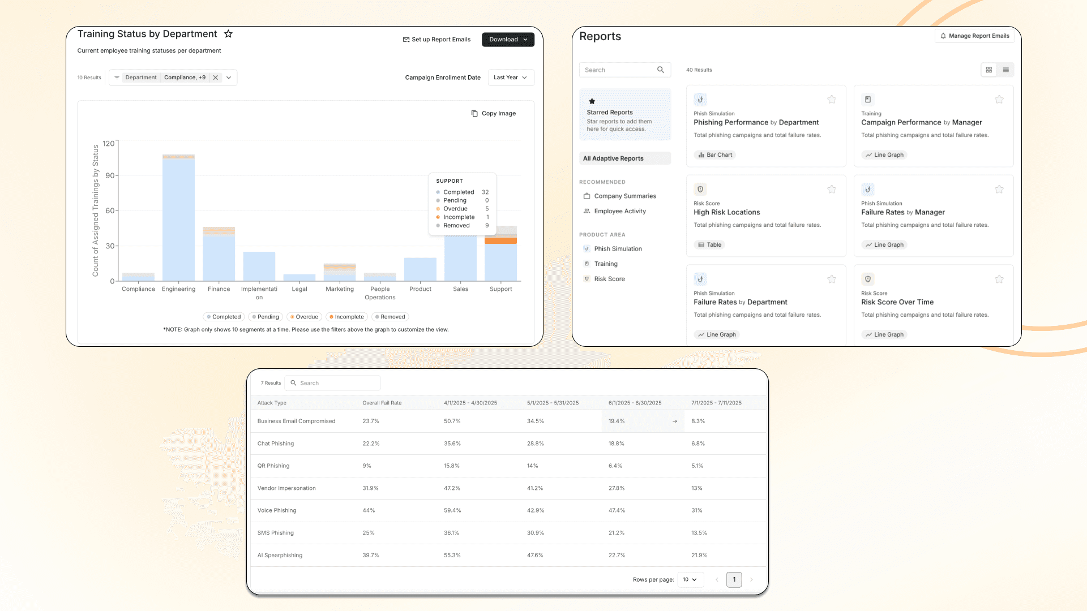Click Manage Report Emails button

point(974,36)
